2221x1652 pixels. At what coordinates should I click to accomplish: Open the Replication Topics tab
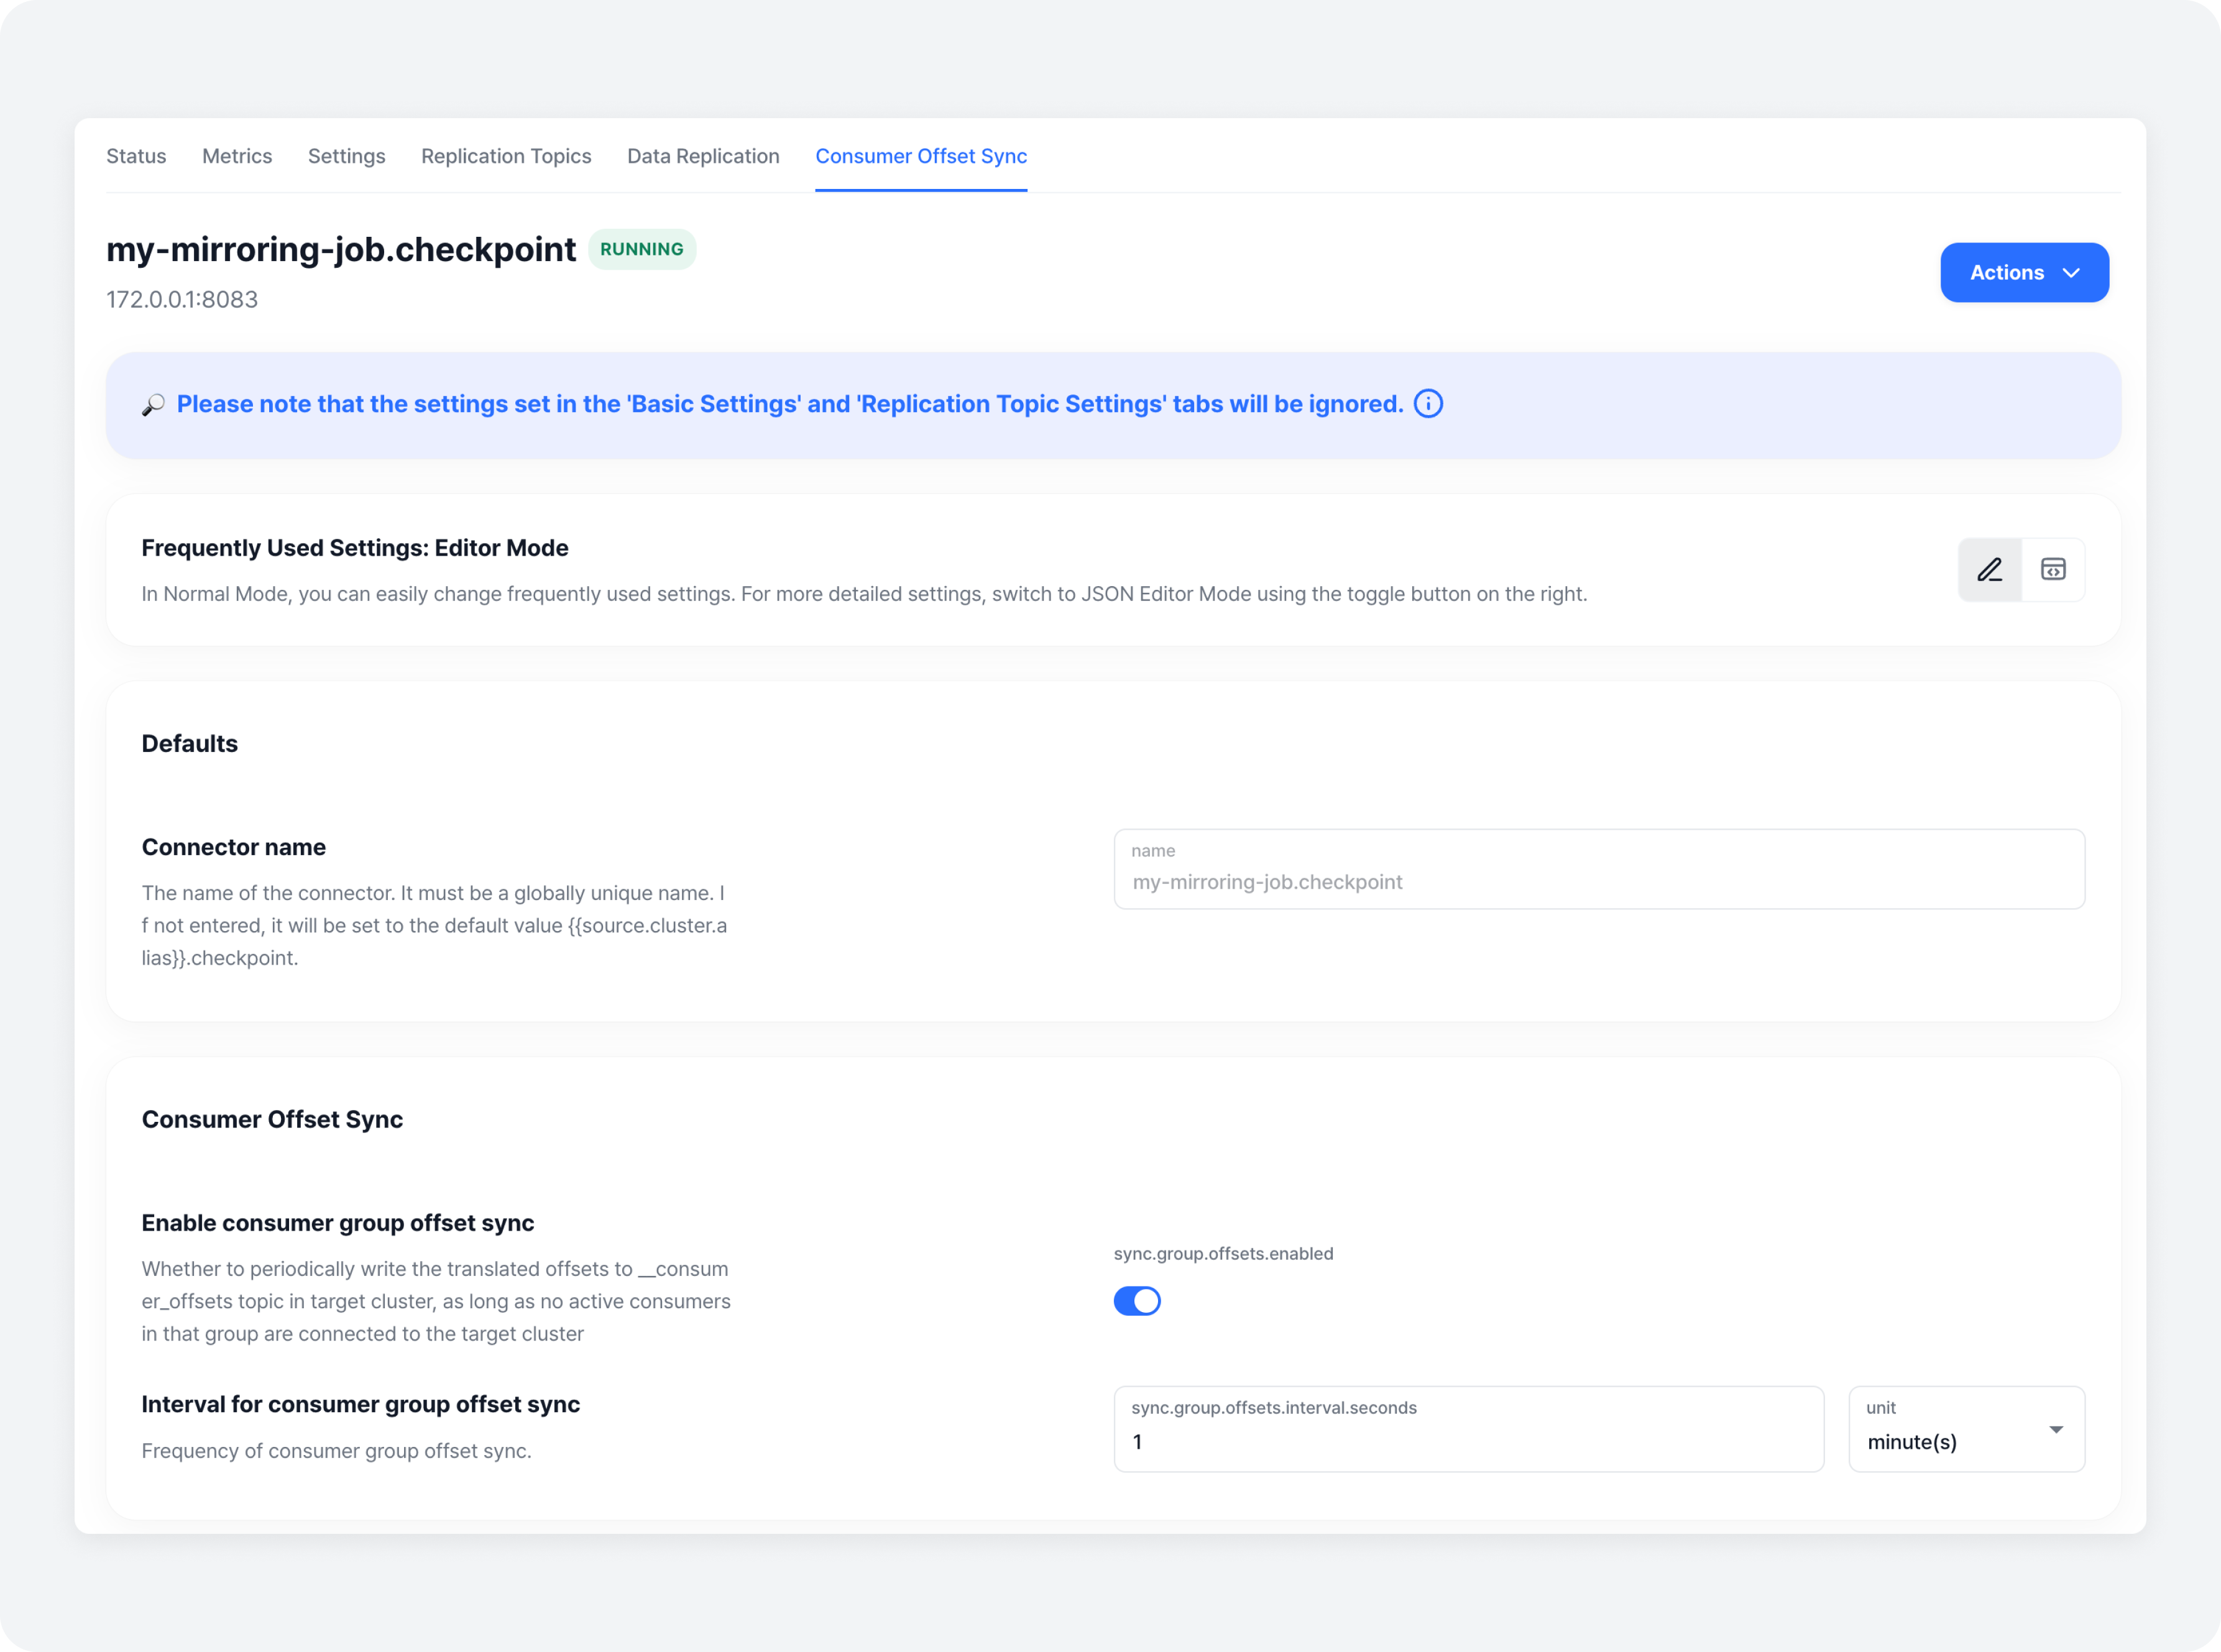506,156
